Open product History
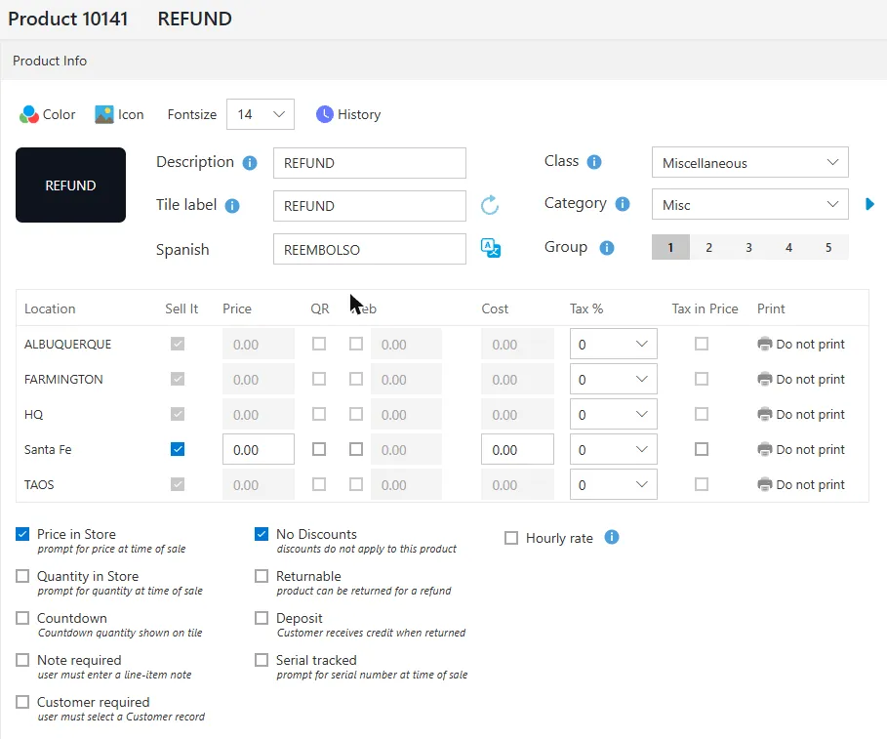Viewport: 887px width, 739px height. 348,114
